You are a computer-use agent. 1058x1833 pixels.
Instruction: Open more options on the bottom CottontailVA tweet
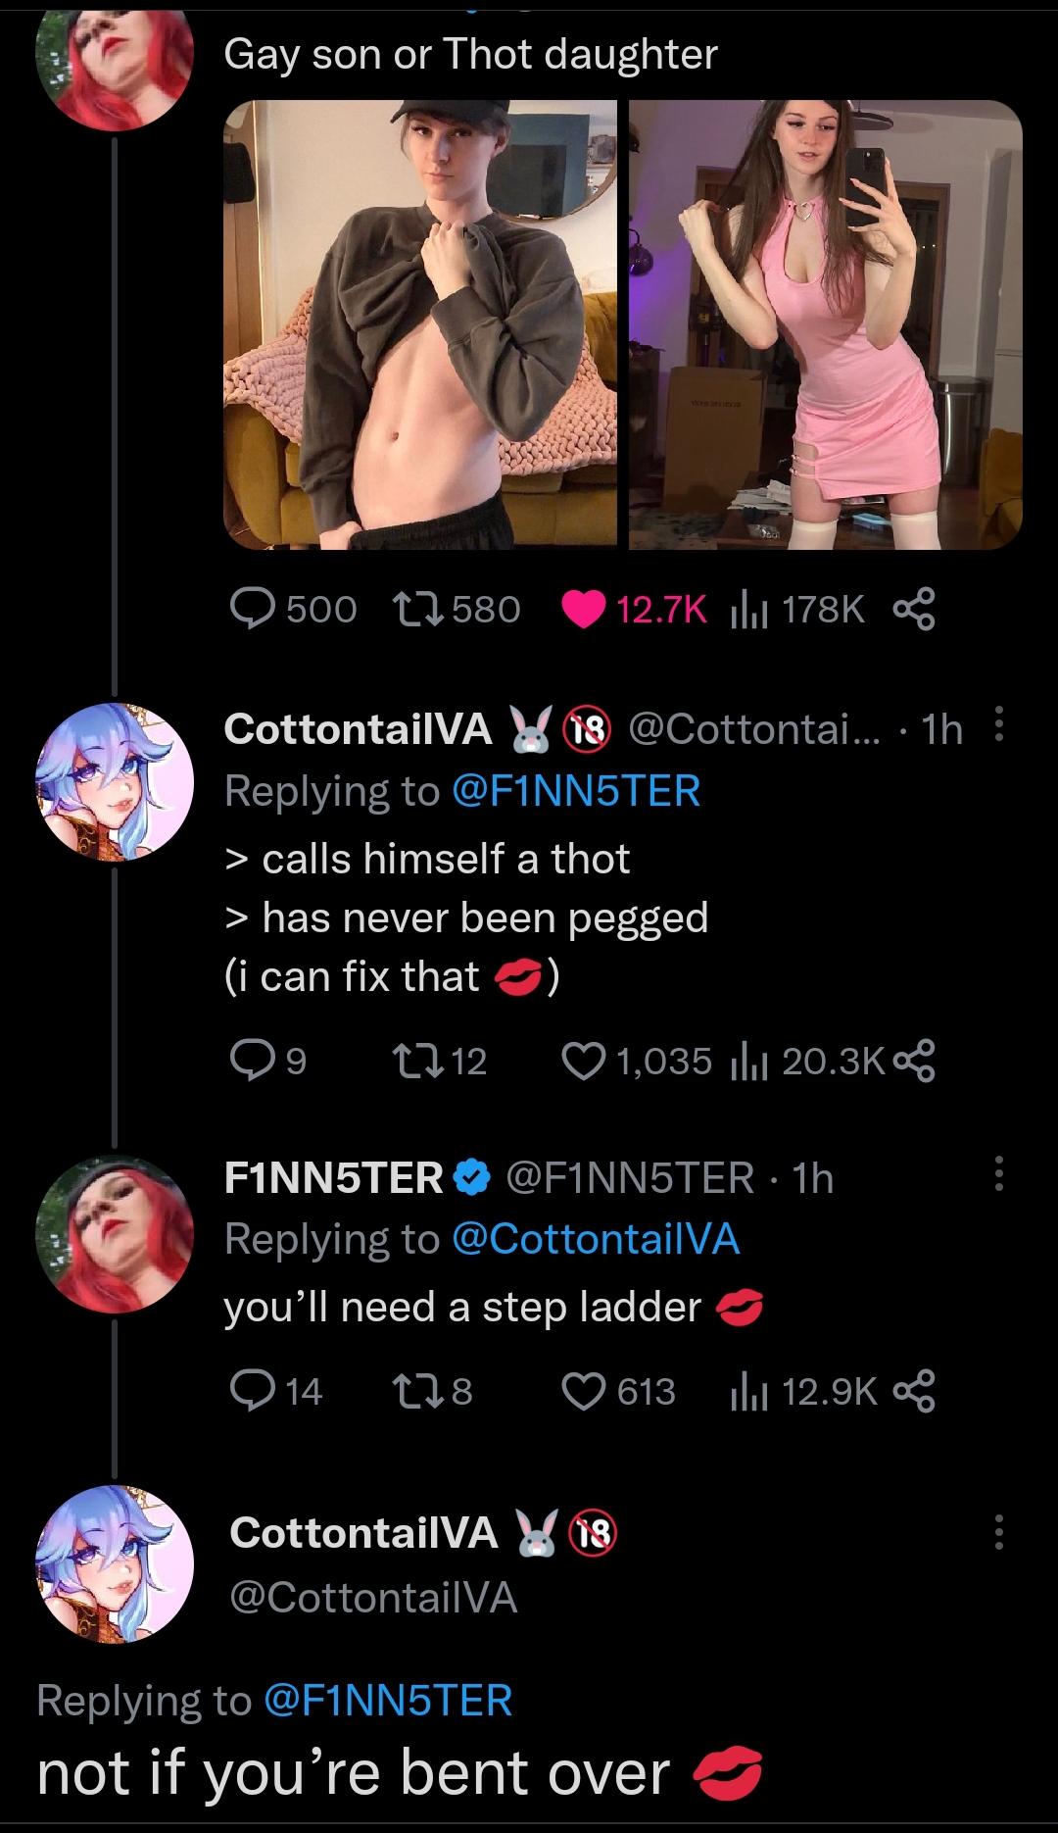pyautogui.click(x=998, y=1532)
